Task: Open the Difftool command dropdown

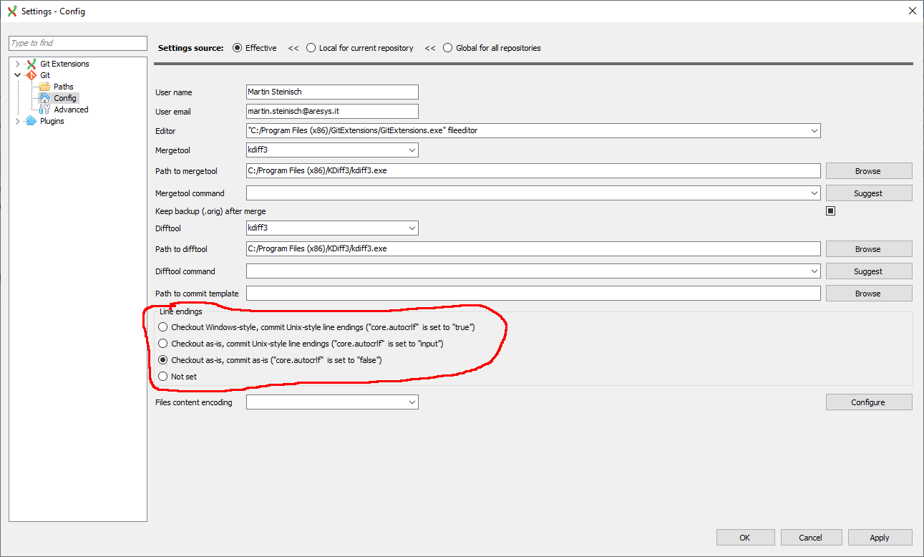Action: click(815, 271)
